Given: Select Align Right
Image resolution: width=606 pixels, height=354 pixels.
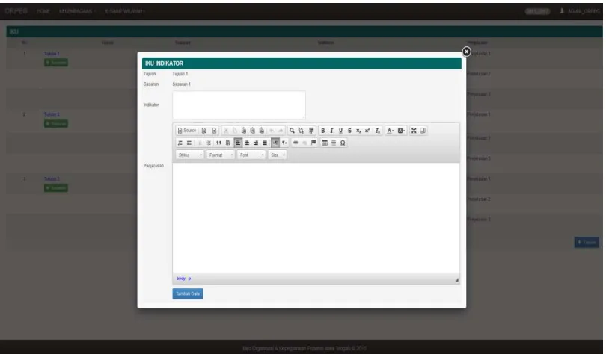Looking at the screenshot, I should [256, 143].
